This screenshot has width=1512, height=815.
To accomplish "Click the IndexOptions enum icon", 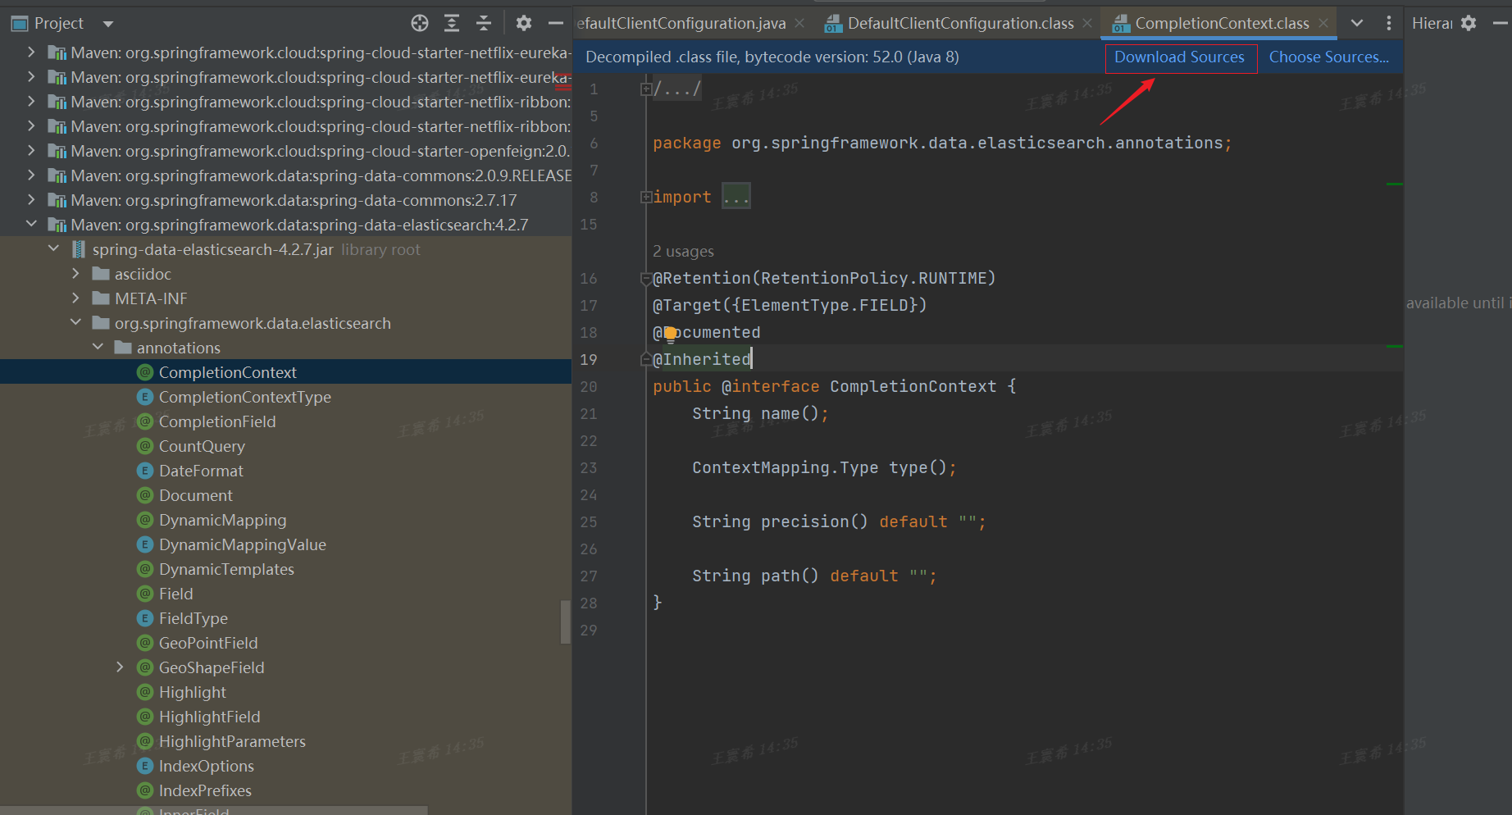I will (x=145, y=766).
